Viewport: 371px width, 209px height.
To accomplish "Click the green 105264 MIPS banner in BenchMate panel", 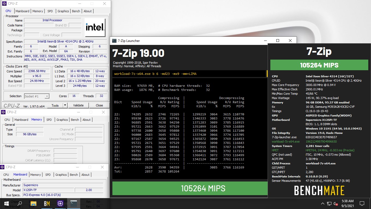I will tap(319, 65).
